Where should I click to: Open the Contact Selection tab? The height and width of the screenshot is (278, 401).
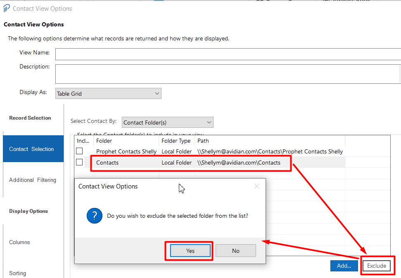click(33, 149)
